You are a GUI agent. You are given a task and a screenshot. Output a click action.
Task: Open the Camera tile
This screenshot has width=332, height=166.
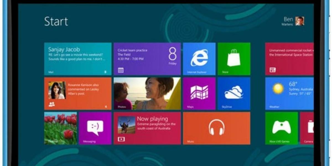(x=307, y=128)
